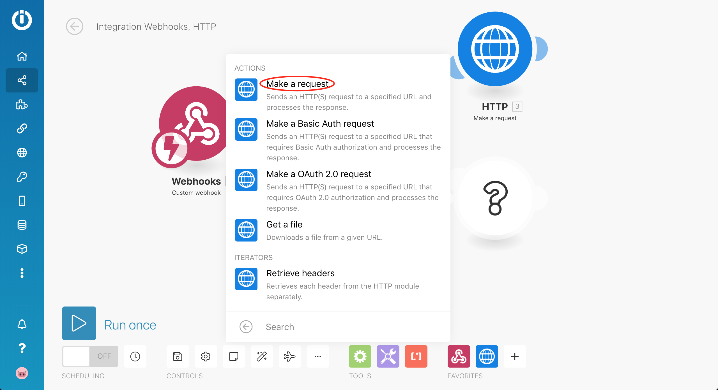
Task: Expand more sidebar items with three dots
Action: point(22,273)
